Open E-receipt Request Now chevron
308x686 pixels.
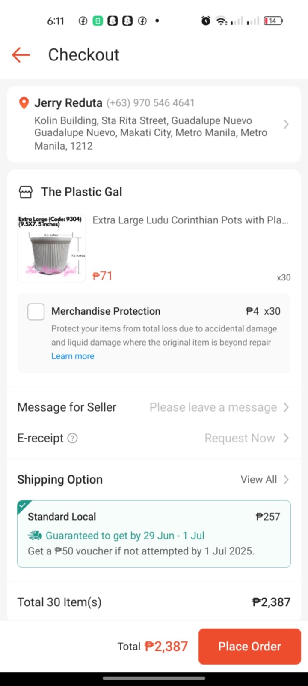click(x=286, y=438)
